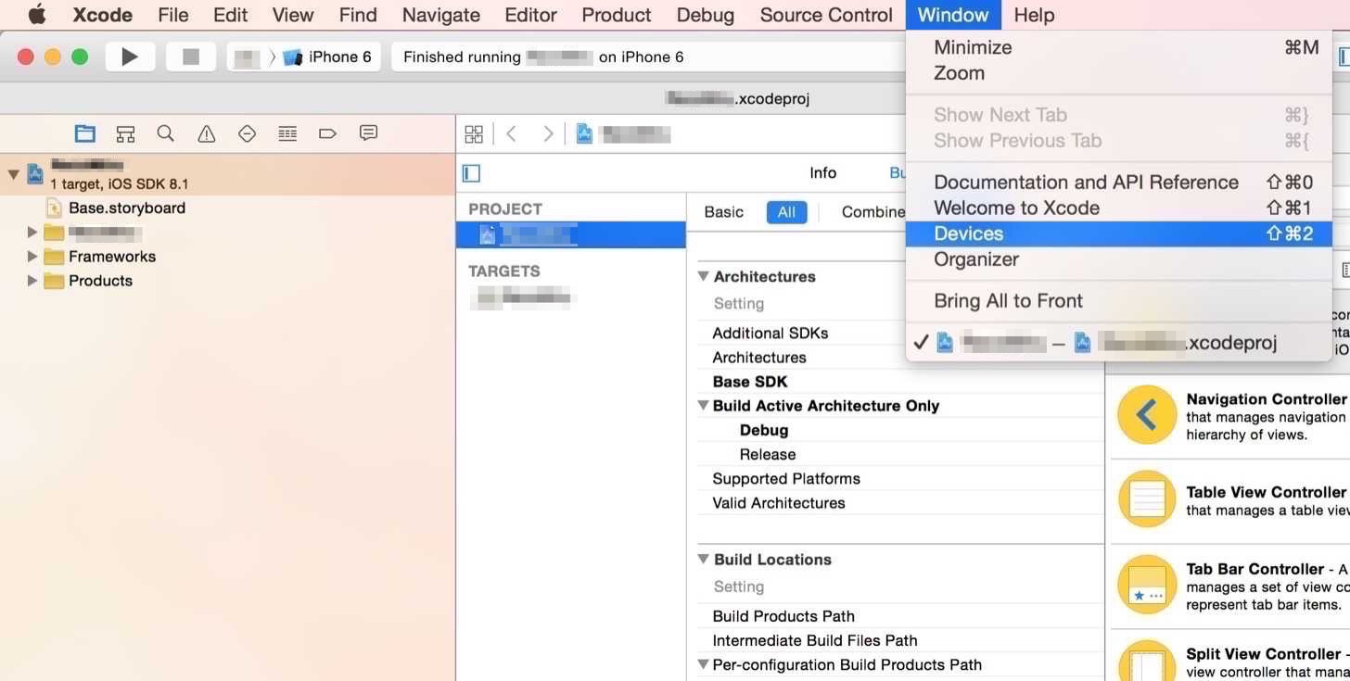This screenshot has height=681, width=1350.
Task: Open the Test navigator diamond icon
Action: tap(247, 133)
